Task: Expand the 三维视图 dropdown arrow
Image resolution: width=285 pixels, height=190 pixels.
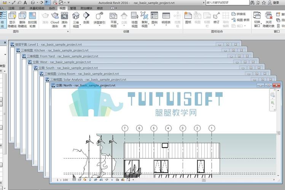Action: pyautogui.click(x=80, y=24)
